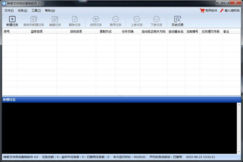Click the 任务切换 column header
The image size is (243, 162).
[128, 32]
